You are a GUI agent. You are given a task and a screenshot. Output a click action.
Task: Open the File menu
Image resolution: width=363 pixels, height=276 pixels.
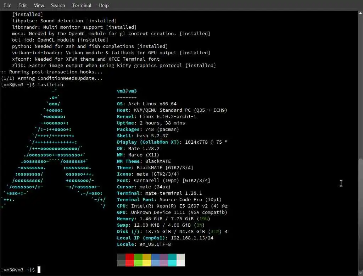7,5
